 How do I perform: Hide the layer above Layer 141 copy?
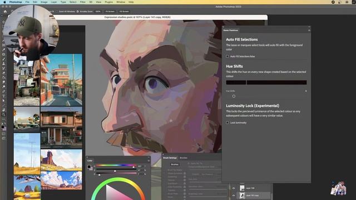click(x=234, y=188)
